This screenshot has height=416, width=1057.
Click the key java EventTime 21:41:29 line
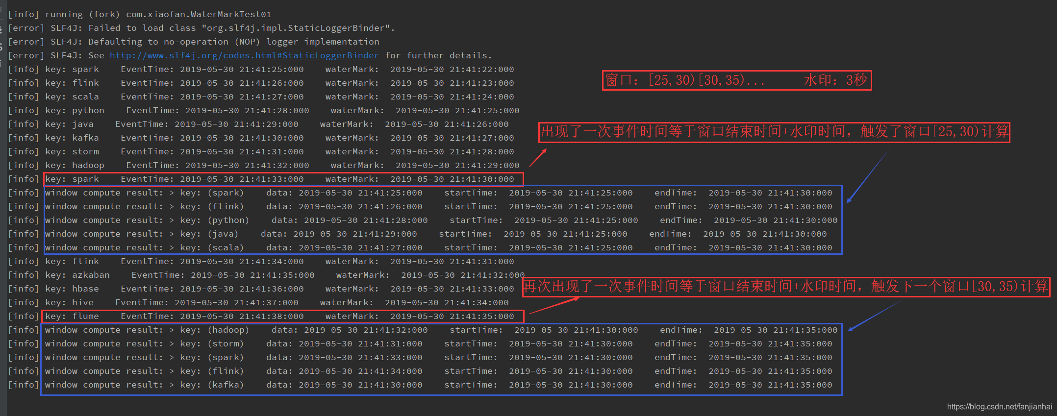click(x=258, y=124)
